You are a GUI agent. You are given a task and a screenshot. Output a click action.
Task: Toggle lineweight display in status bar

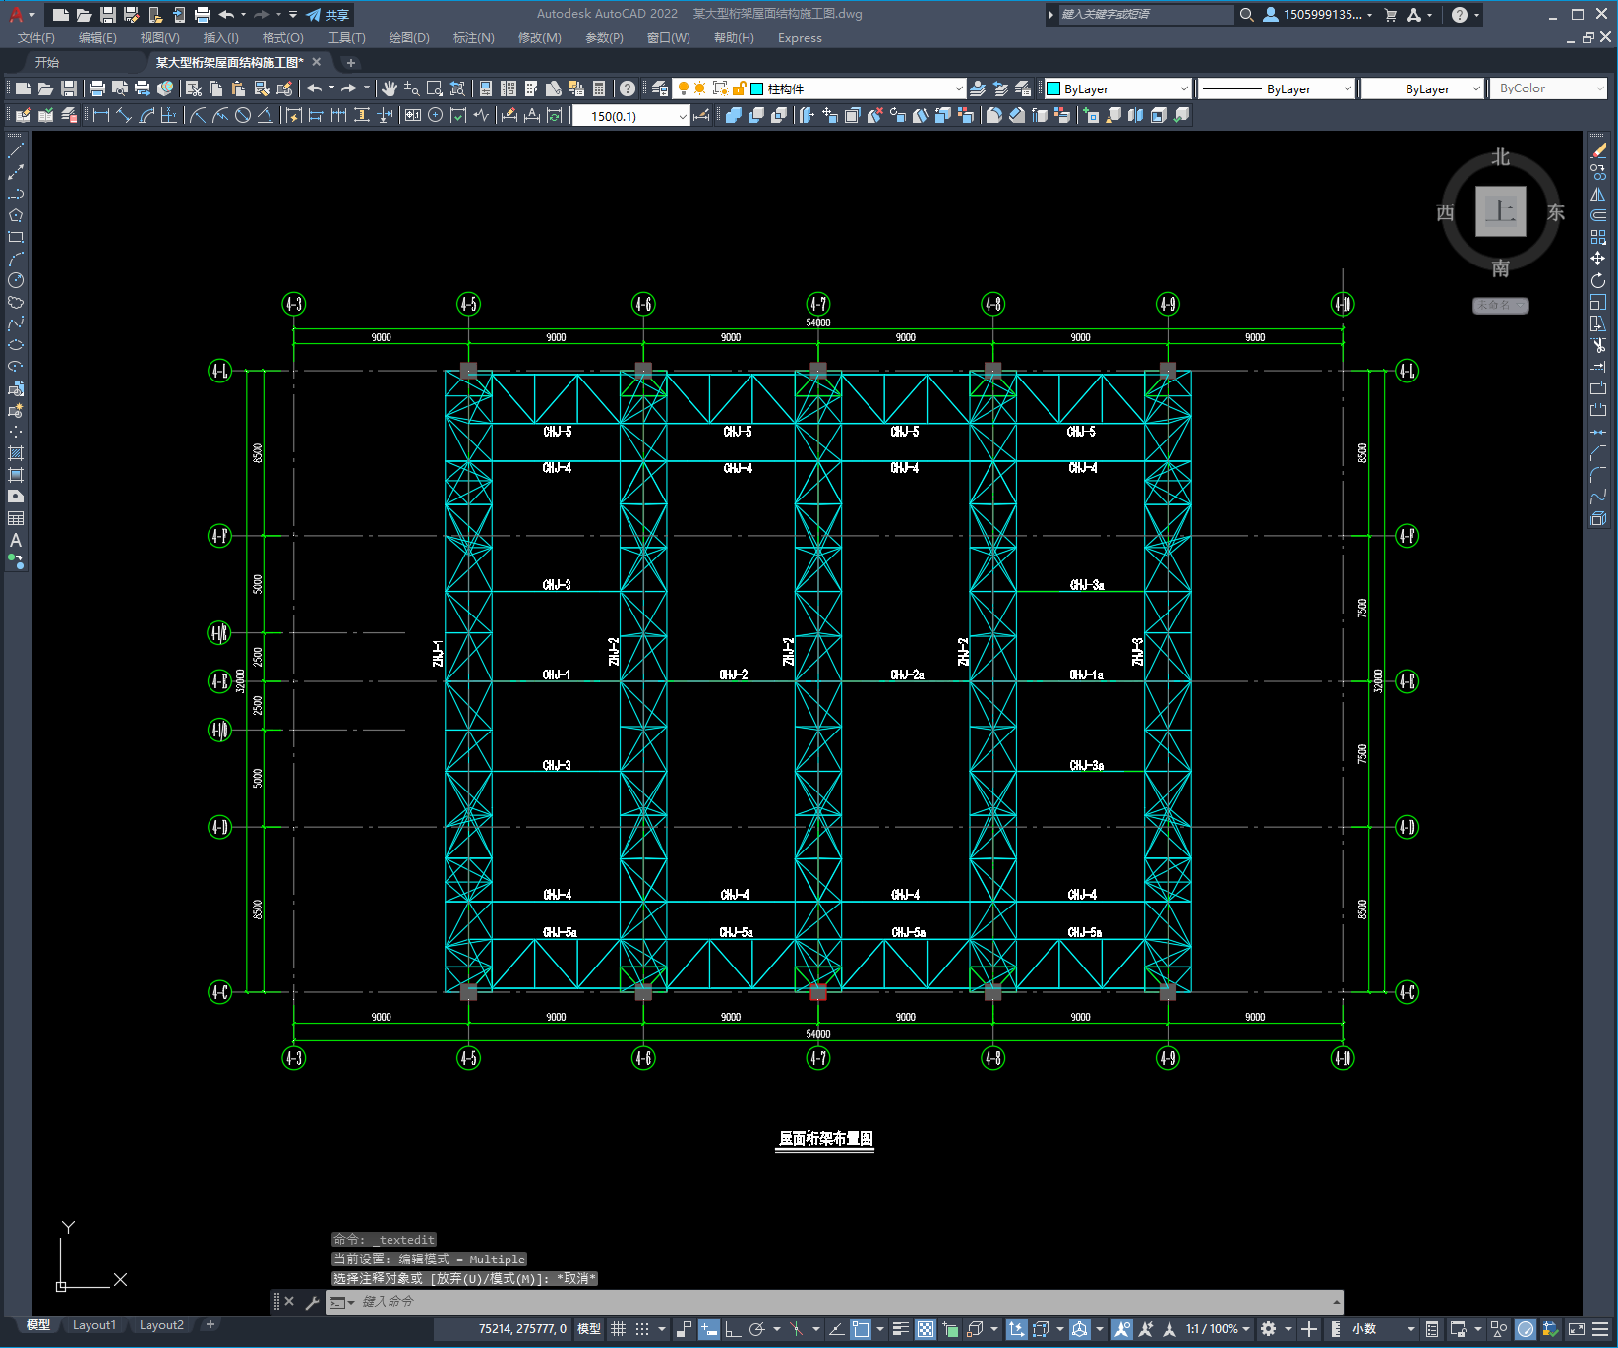pyautogui.click(x=900, y=1329)
